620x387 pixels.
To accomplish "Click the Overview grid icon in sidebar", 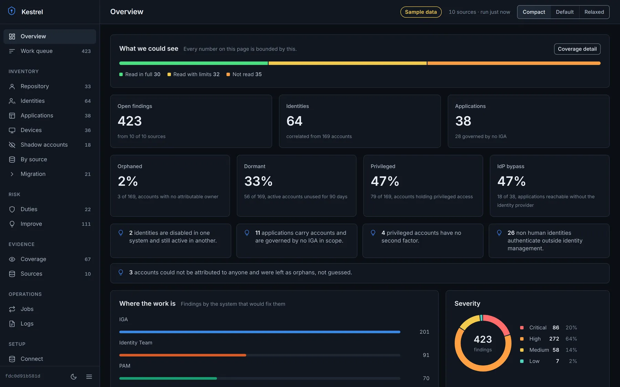I will click(x=12, y=36).
